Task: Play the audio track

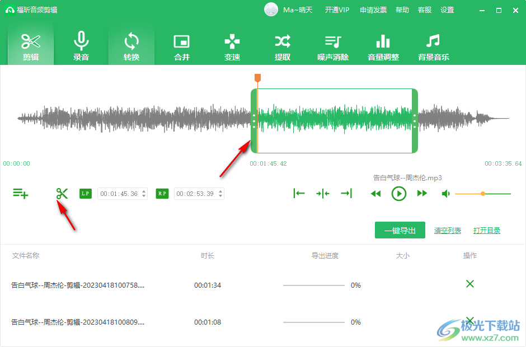Action: [399, 194]
